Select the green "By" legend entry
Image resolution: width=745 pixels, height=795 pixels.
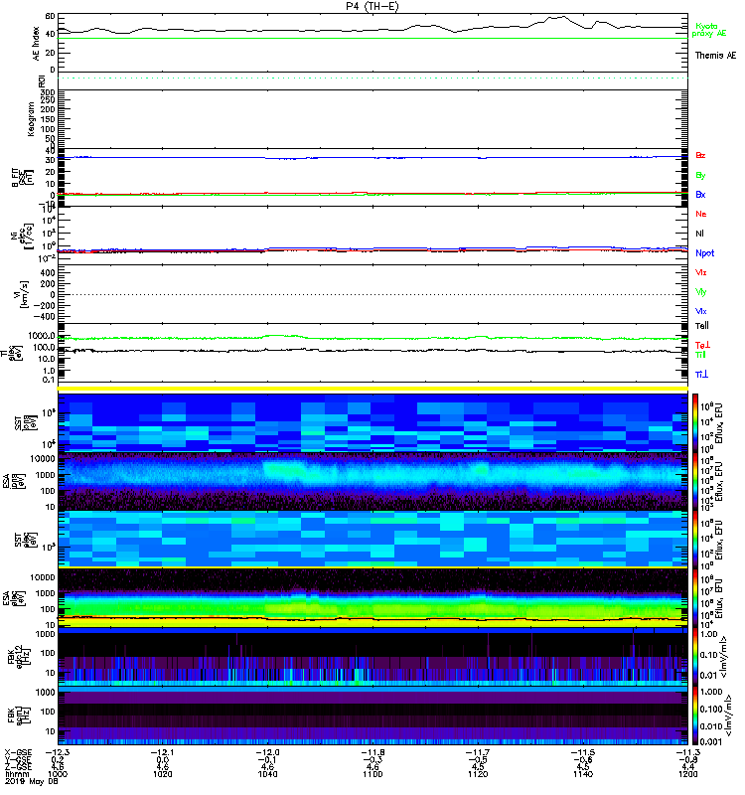tap(700, 175)
